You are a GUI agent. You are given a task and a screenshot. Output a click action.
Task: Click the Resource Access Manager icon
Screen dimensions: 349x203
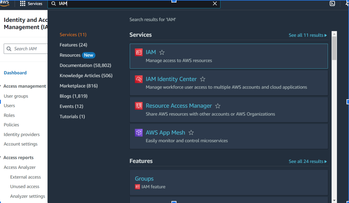139,106
